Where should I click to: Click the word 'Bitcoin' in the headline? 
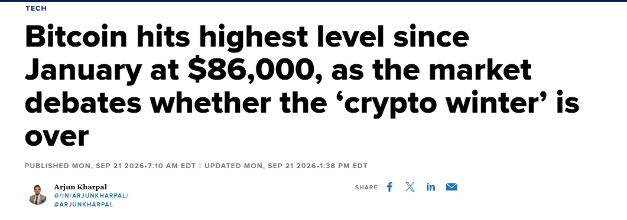[76, 37]
